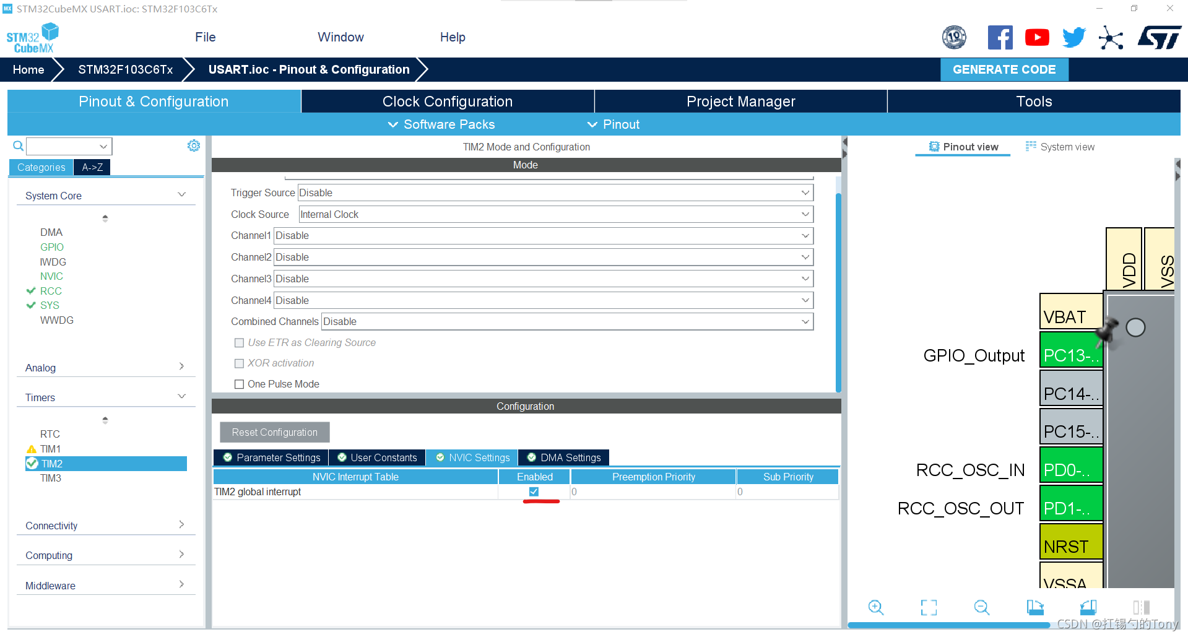Toggle Use ETR as Clearing Source checkbox
Viewport: 1188px width, 637px height.
point(239,342)
